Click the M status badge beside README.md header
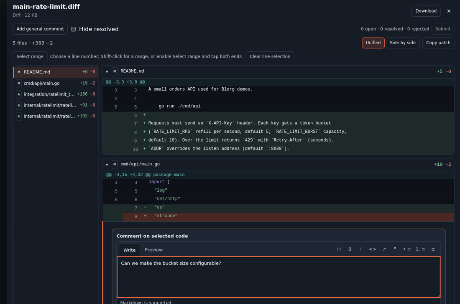The image size is (460, 304). 115,71
